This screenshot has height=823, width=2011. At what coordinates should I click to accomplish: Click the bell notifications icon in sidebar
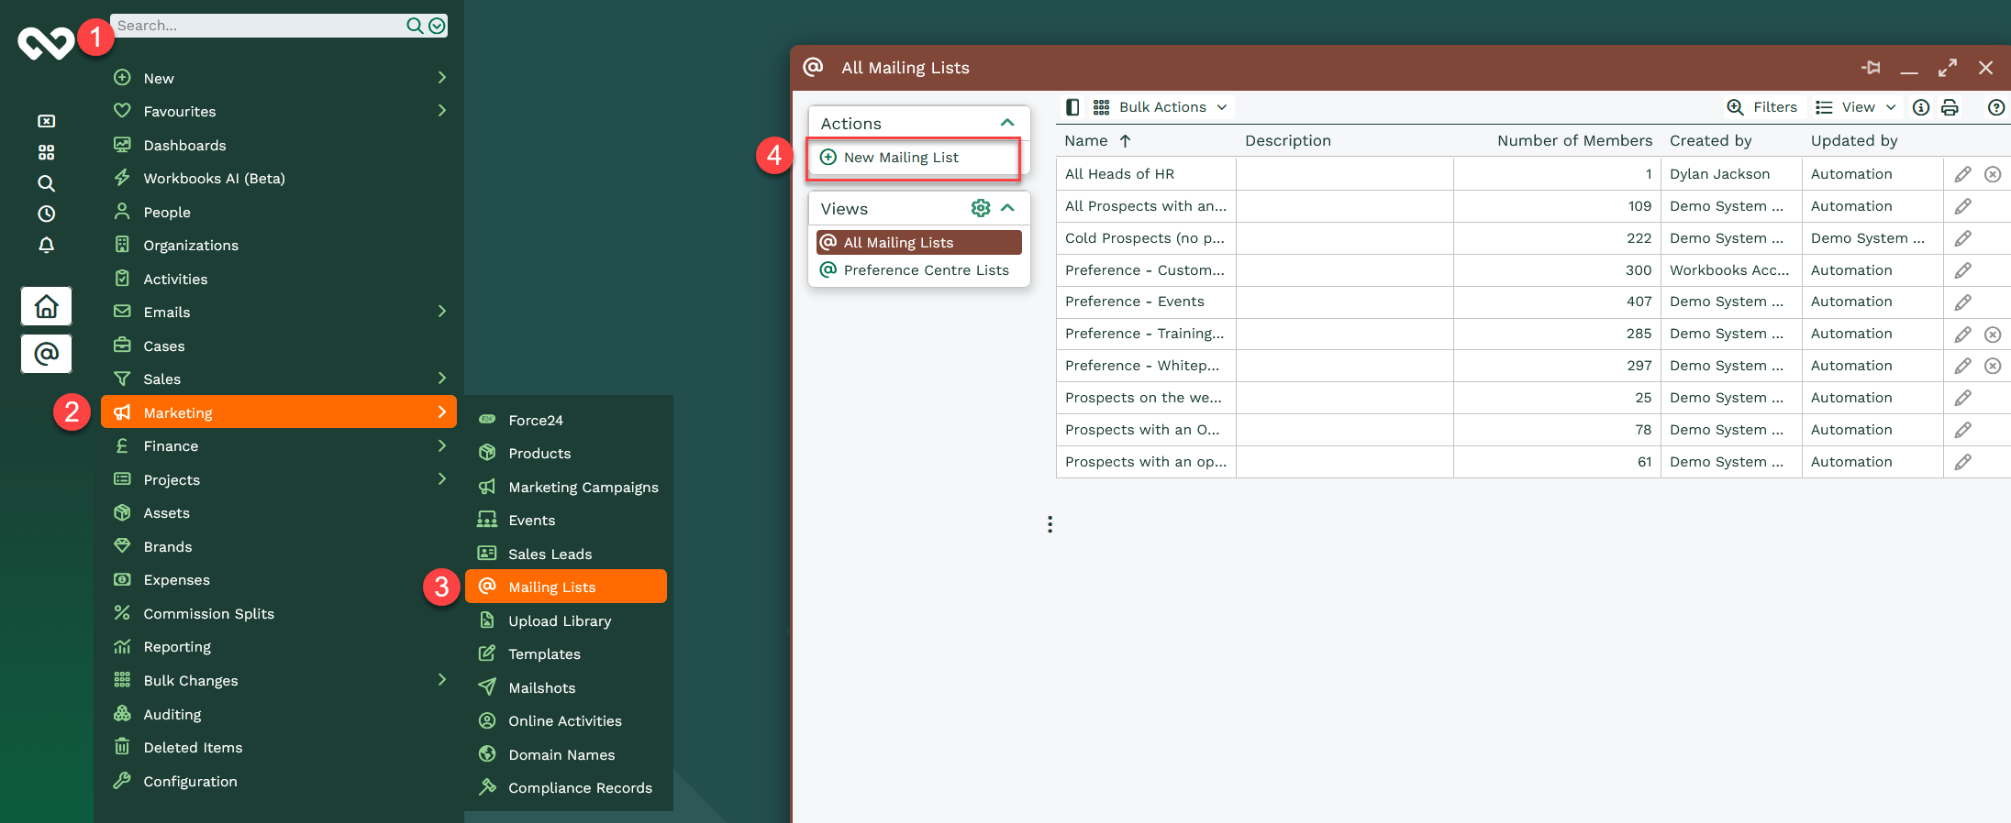pos(46,245)
